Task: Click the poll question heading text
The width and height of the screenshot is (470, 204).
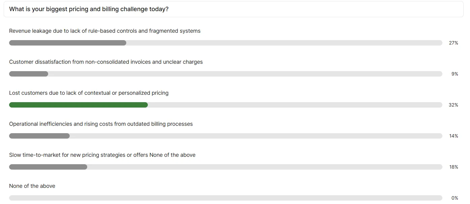Action: click(x=89, y=9)
